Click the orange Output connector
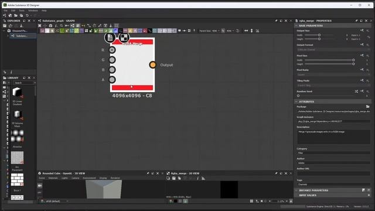 coord(152,64)
